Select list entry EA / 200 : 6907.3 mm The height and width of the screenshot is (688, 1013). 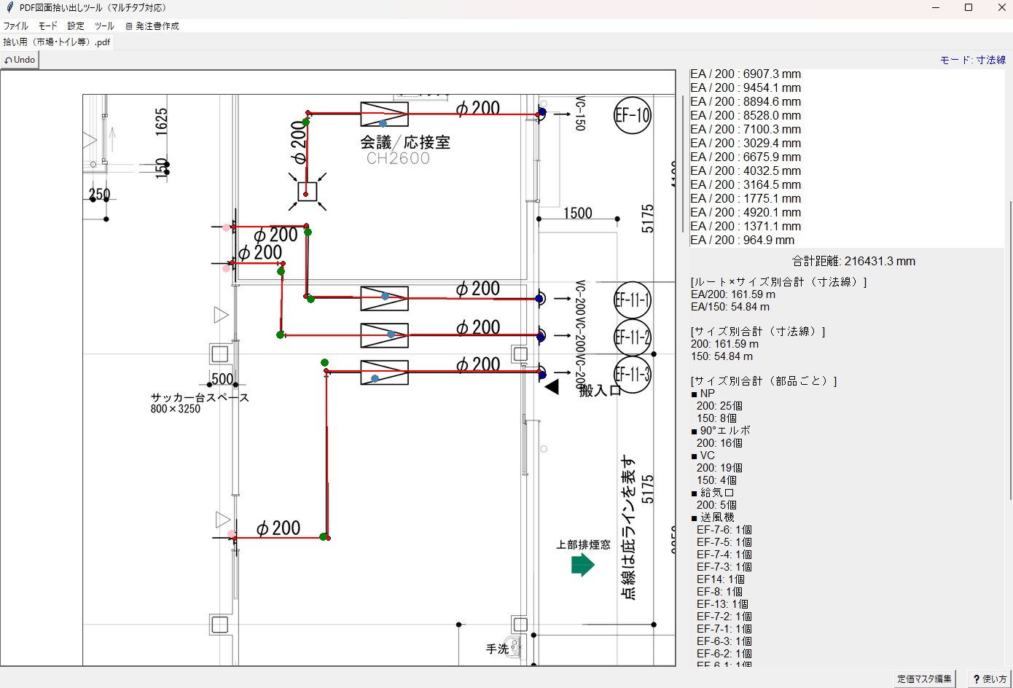click(746, 74)
